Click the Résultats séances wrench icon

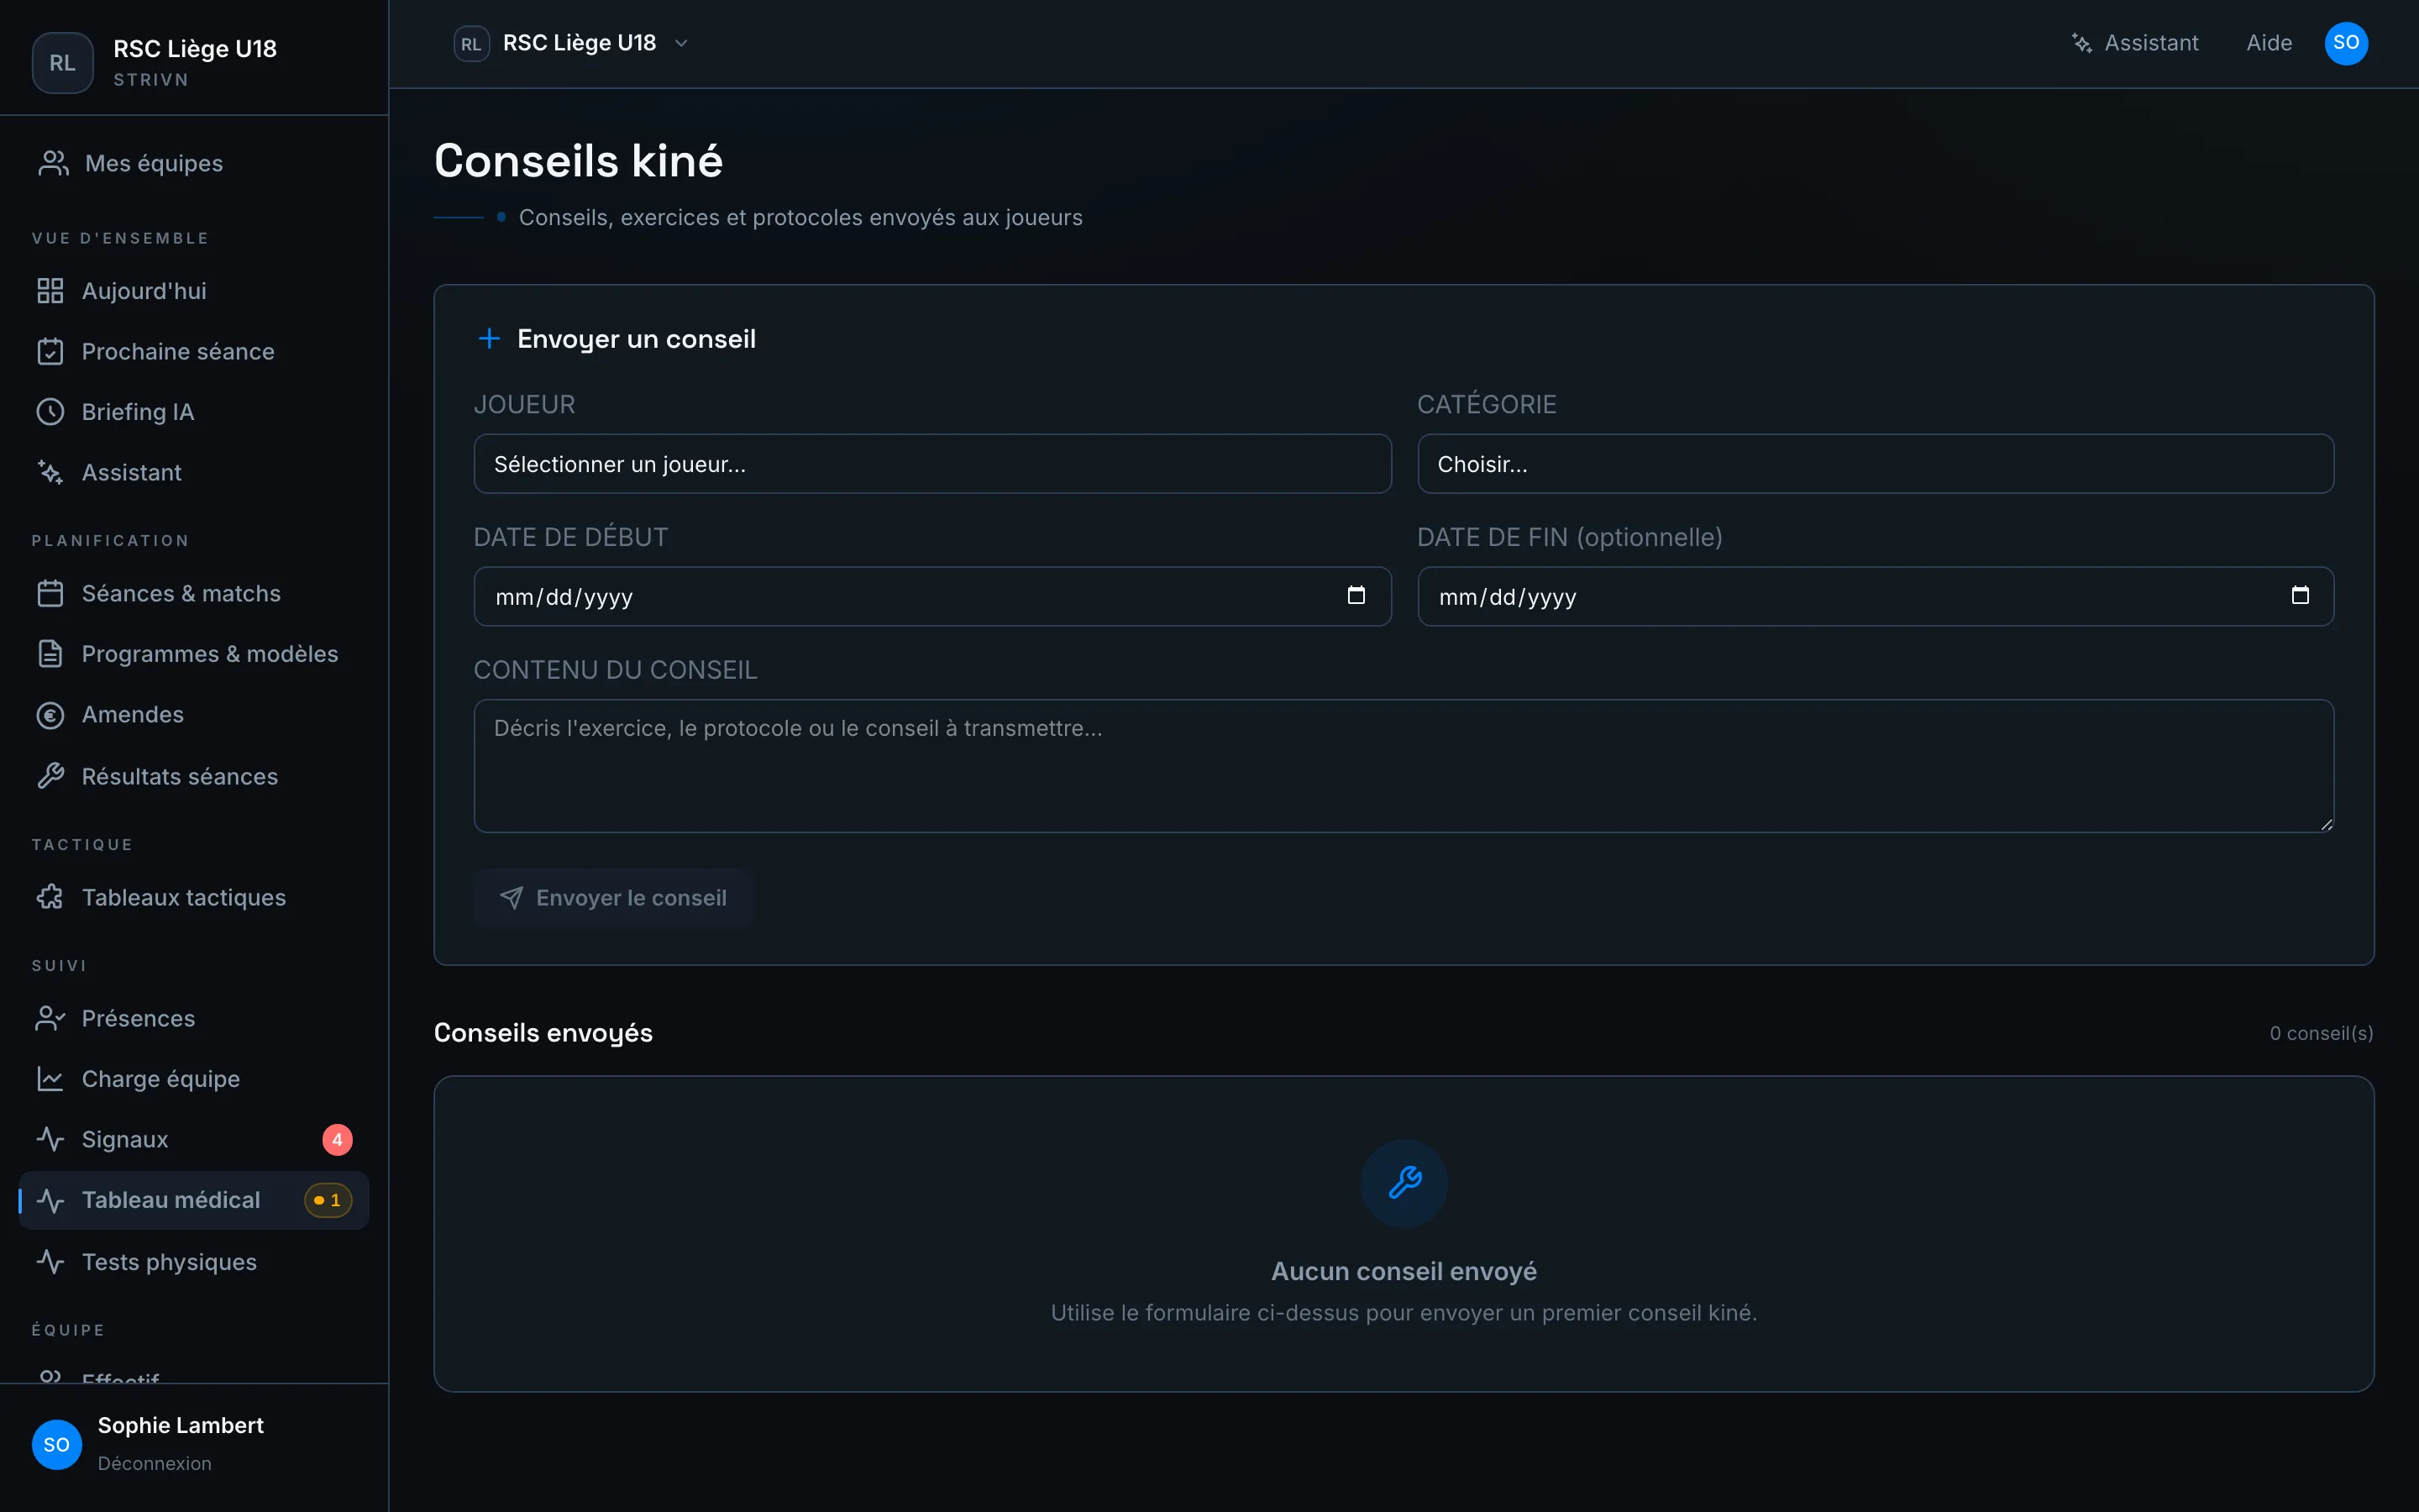[50, 776]
